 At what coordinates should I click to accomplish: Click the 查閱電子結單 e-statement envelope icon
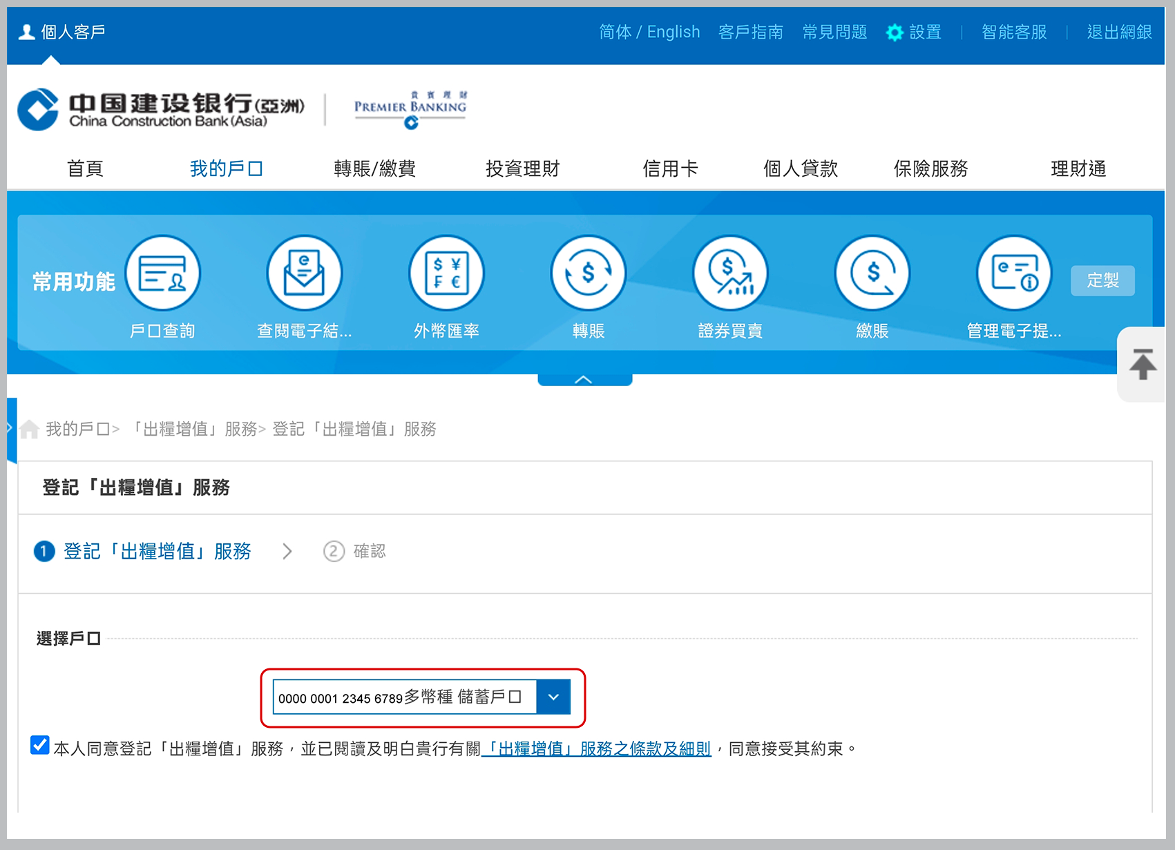tap(304, 273)
